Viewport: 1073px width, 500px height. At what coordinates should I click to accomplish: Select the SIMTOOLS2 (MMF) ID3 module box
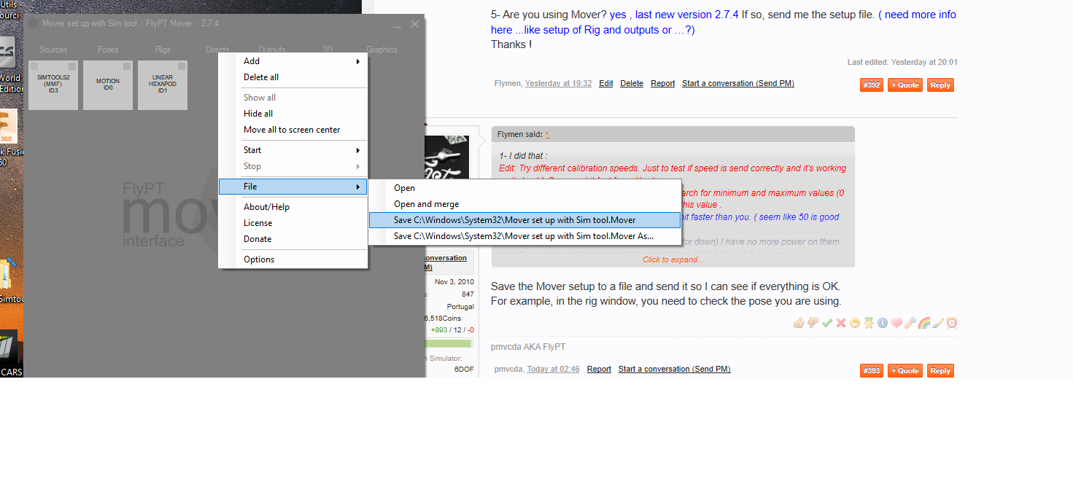[x=53, y=85]
